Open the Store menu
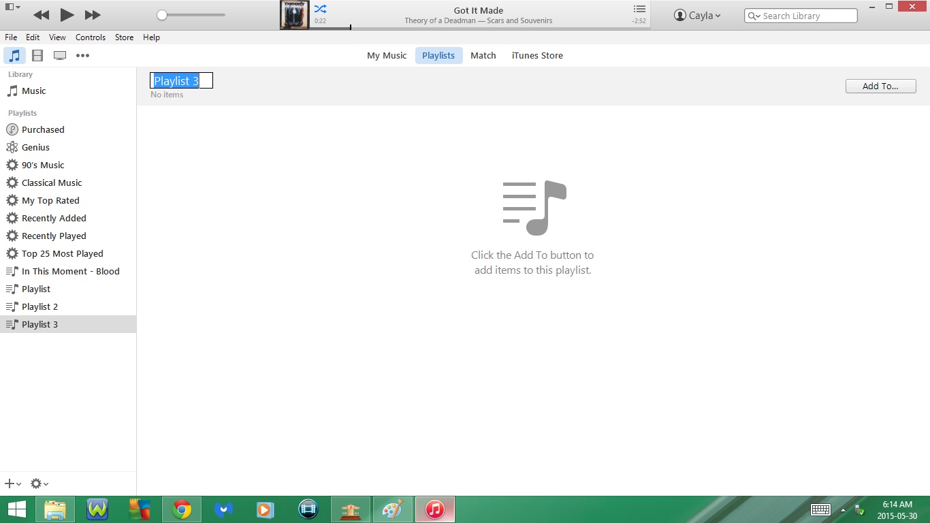Image resolution: width=930 pixels, height=523 pixels. (x=124, y=37)
